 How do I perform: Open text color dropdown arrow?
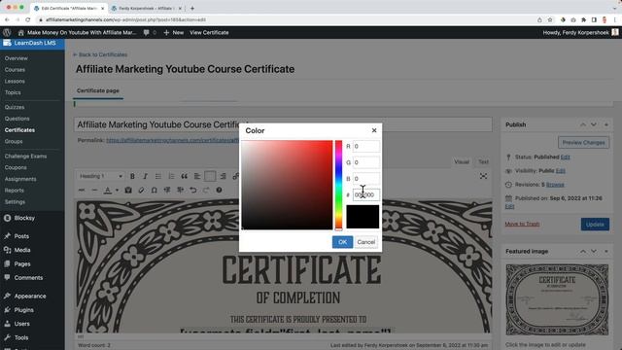point(117,191)
